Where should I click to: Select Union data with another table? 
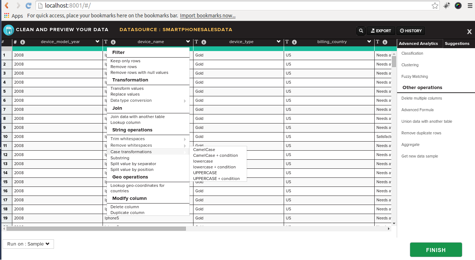click(427, 121)
